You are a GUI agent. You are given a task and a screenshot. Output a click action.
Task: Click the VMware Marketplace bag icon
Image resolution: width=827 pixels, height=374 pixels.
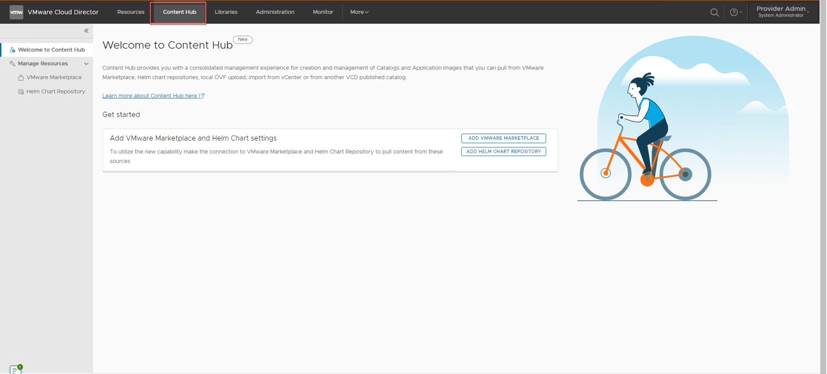click(21, 77)
